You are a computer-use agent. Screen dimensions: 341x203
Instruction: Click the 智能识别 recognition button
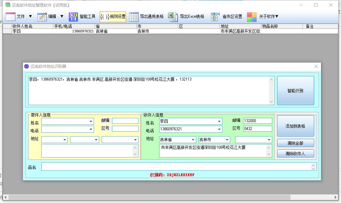click(295, 90)
